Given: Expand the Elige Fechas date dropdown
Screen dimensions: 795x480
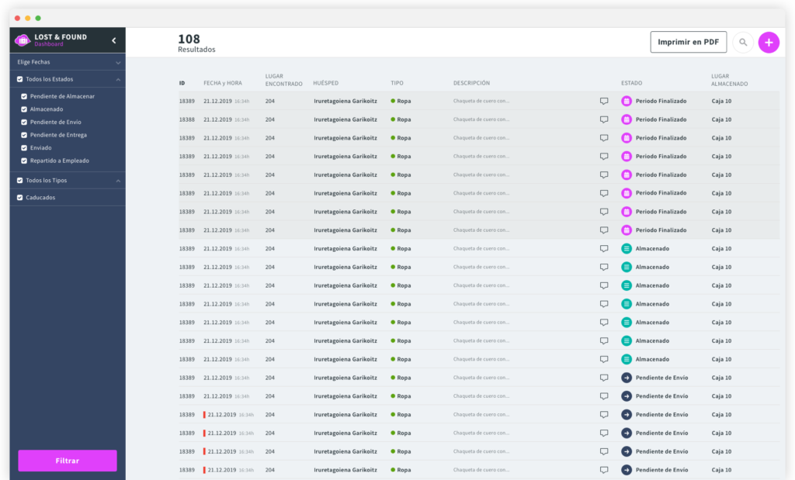Looking at the screenshot, I should tap(118, 62).
